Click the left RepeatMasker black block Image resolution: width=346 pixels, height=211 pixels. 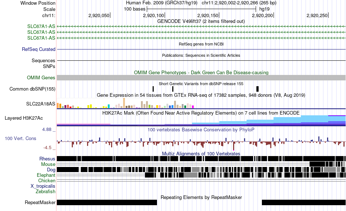coord(107,202)
